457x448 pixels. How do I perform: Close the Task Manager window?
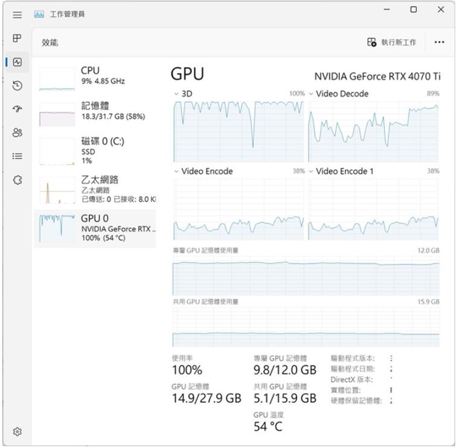point(441,9)
